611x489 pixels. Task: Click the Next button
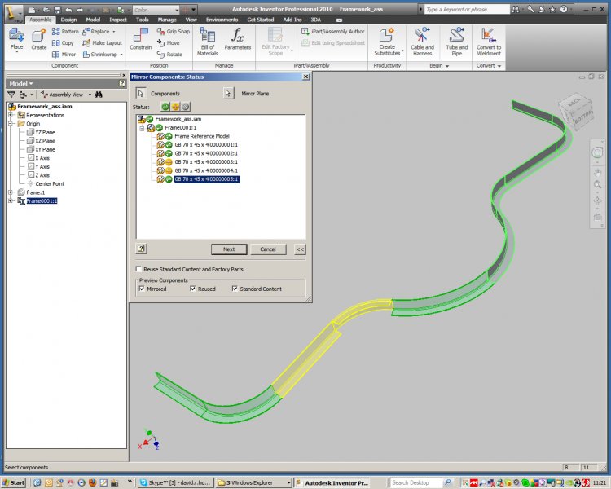pyautogui.click(x=229, y=249)
